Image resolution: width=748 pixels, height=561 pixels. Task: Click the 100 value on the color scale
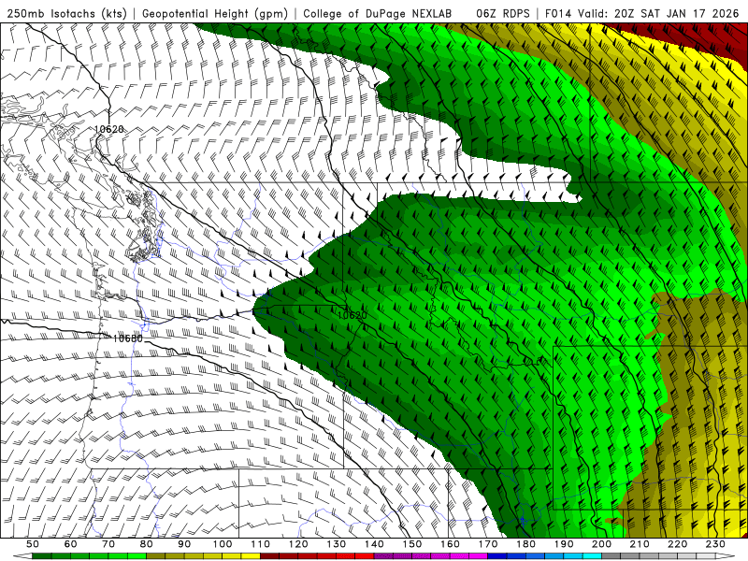pyautogui.click(x=223, y=544)
